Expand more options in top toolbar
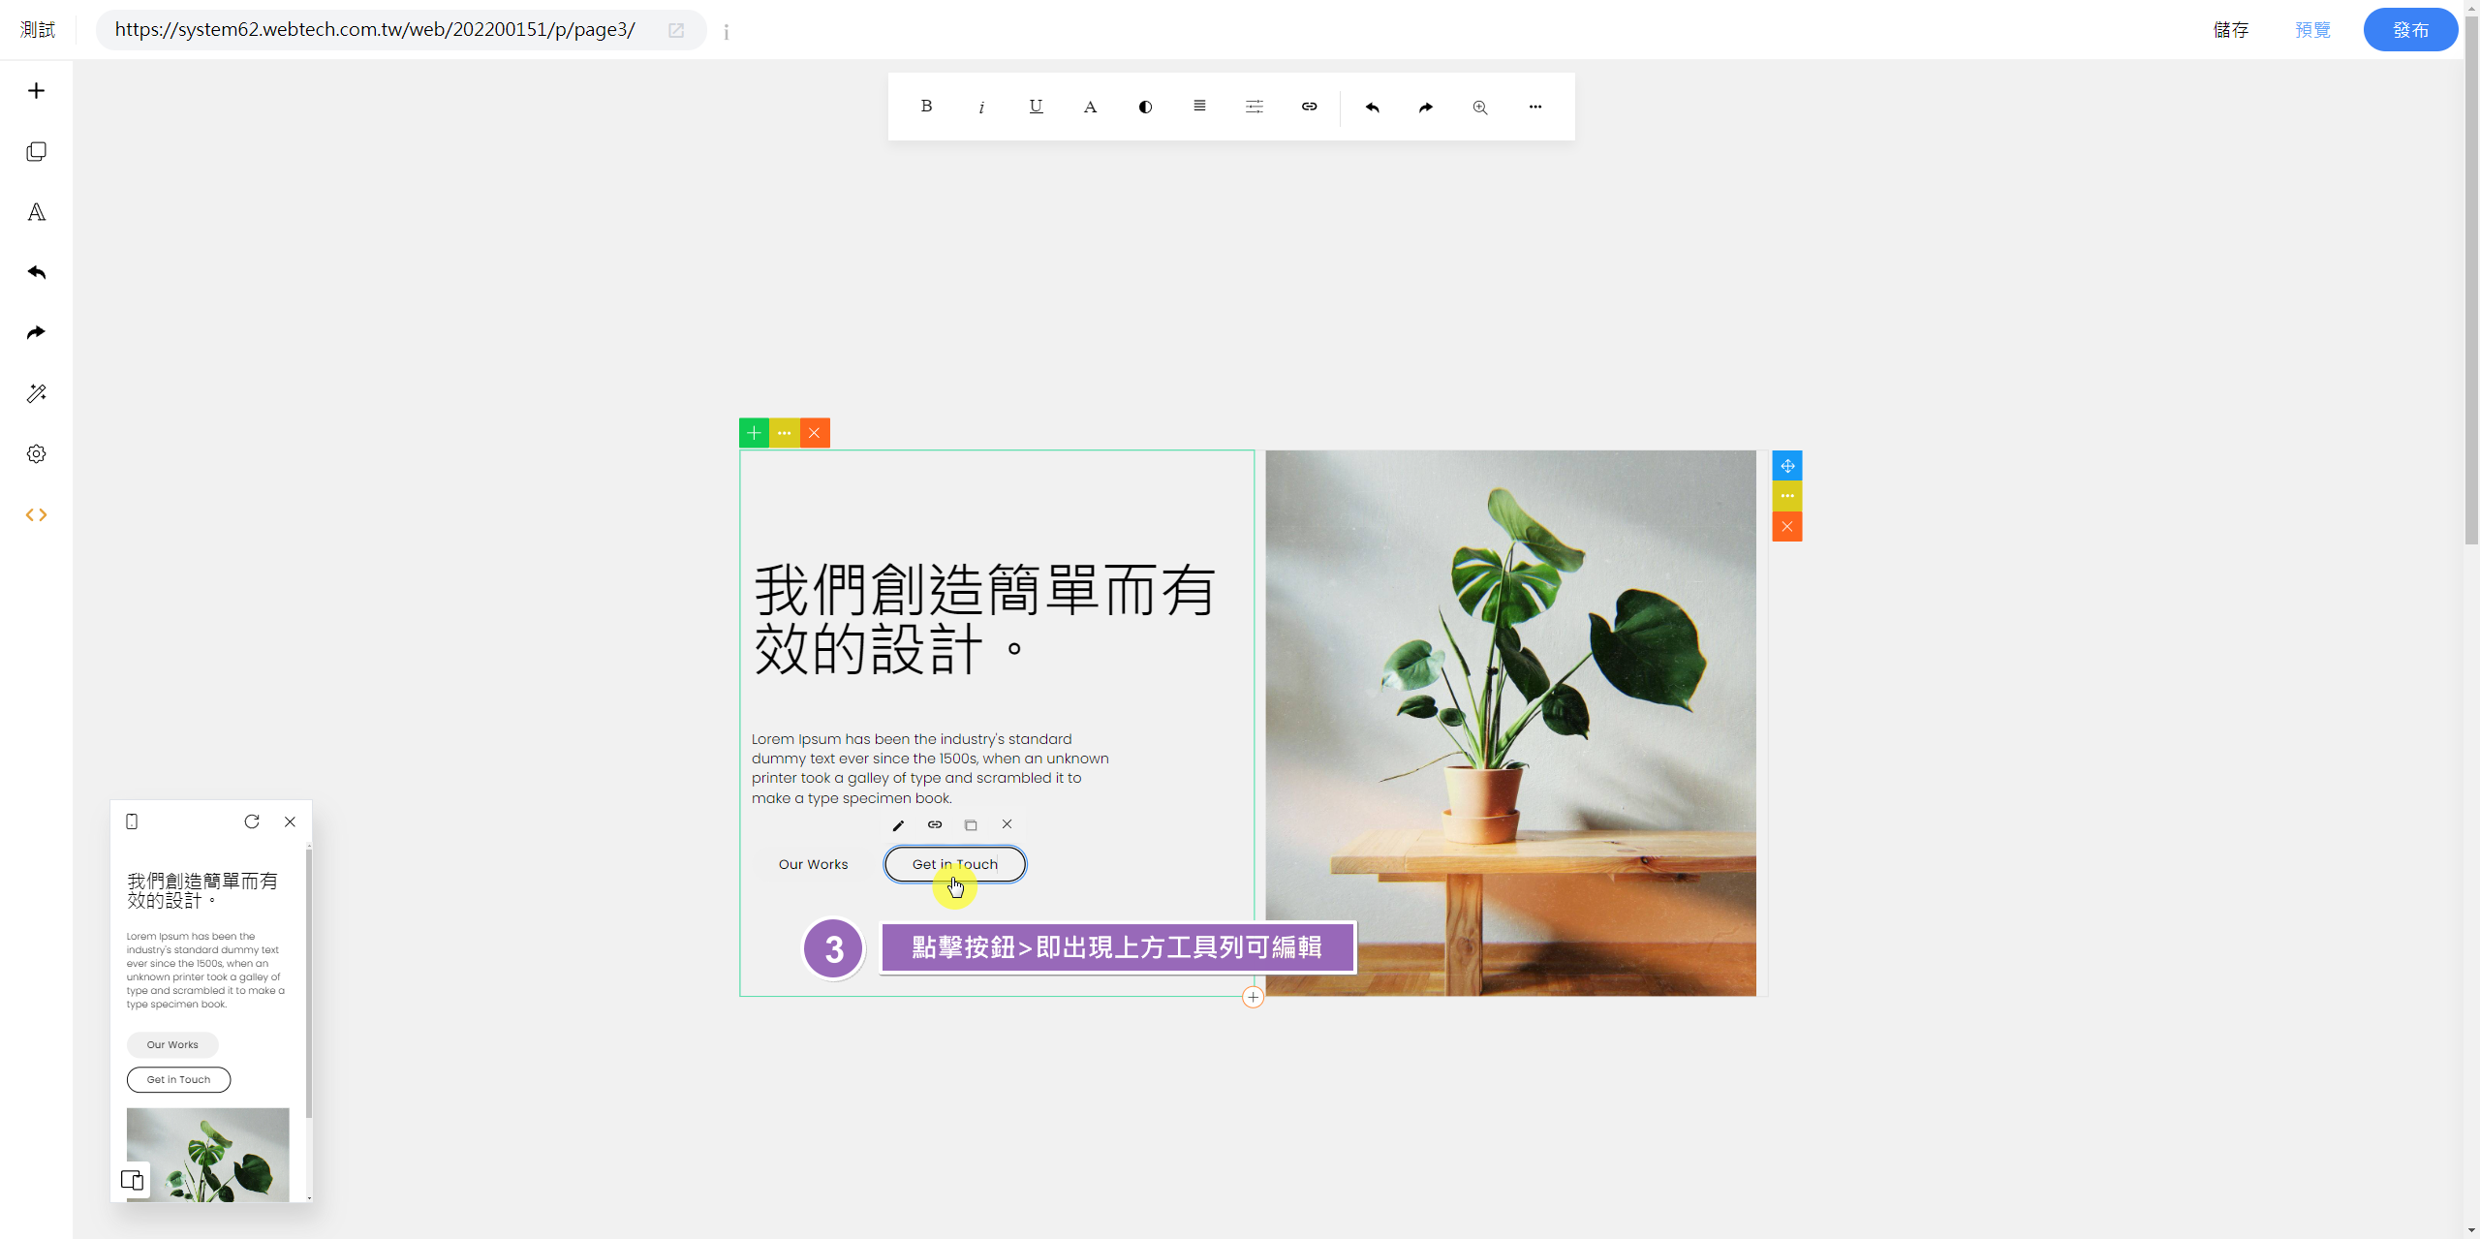Image resolution: width=2480 pixels, height=1239 pixels. 1534,107
